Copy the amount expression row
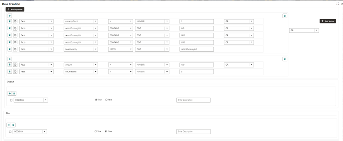Viewport: 343px width, 141px height. point(15,64)
